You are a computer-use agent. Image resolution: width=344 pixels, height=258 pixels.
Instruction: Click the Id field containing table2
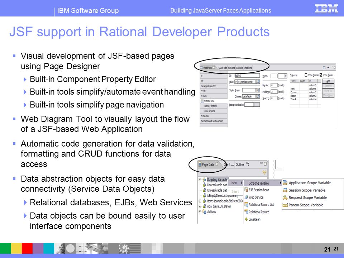[x=247, y=76]
